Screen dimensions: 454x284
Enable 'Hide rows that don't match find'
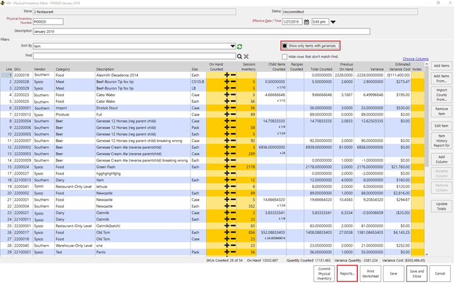coord(285,56)
